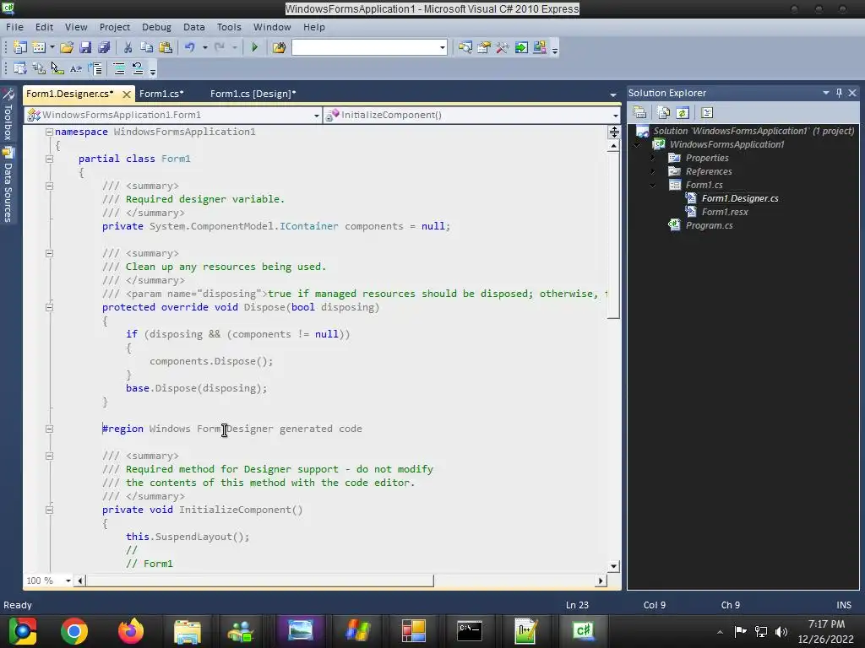This screenshot has width=865, height=648.
Task: Click the Save All icon
Action: tap(103, 47)
